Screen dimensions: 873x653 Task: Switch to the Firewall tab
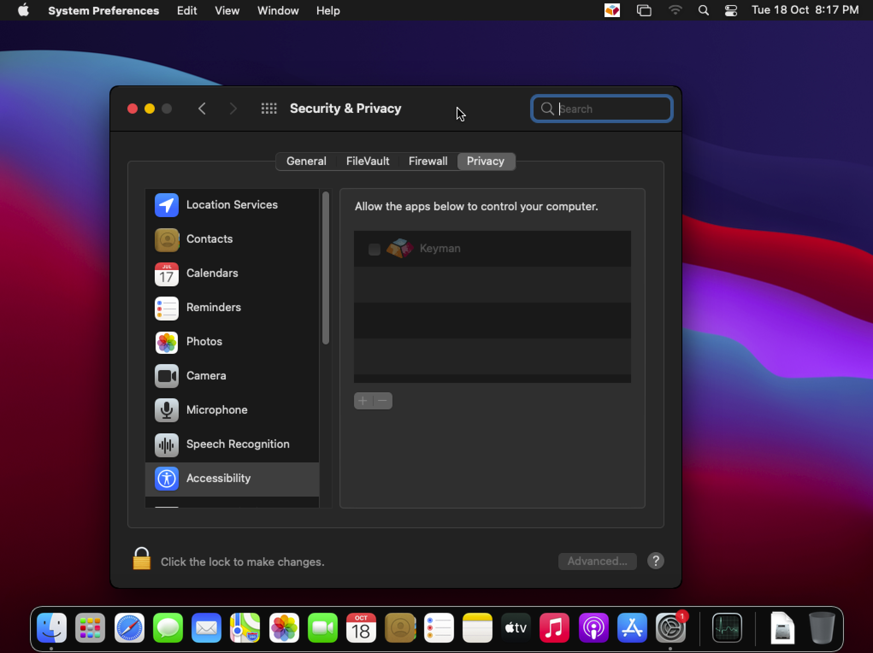[428, 161]
